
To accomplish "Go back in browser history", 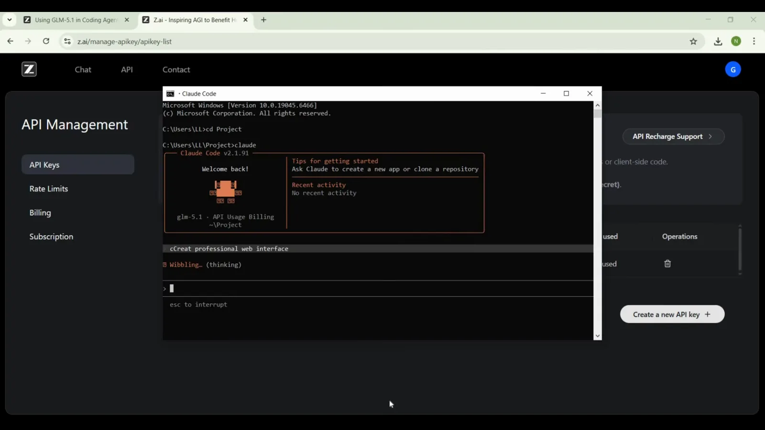I will coord(10,42).
